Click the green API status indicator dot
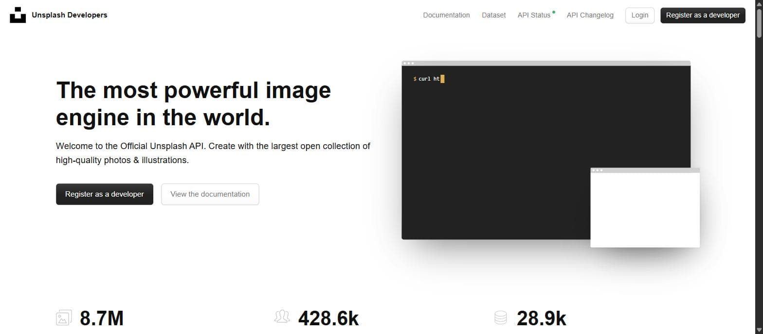Screen dimensions: 763x334 point(554,12)
